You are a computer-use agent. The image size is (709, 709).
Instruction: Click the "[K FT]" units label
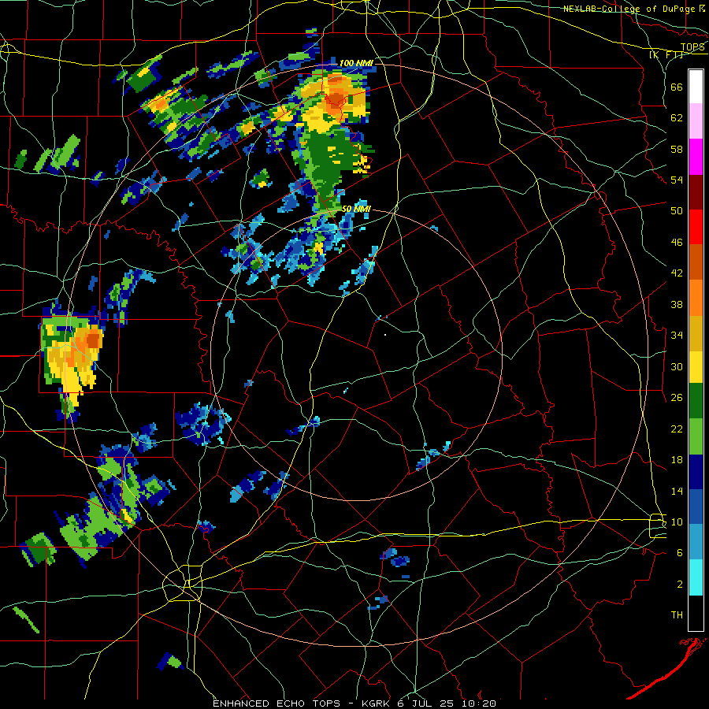pos(666,54)
